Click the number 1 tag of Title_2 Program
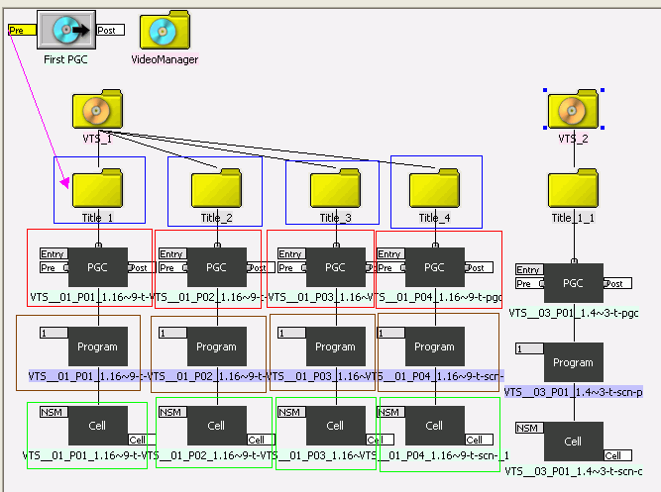 172,333
